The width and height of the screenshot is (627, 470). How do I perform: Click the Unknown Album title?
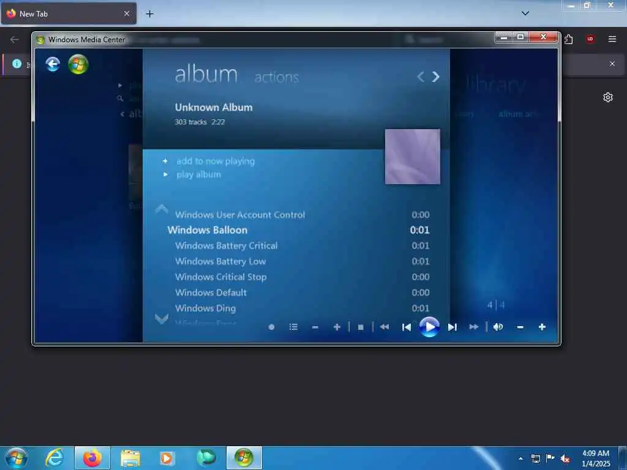214,108
